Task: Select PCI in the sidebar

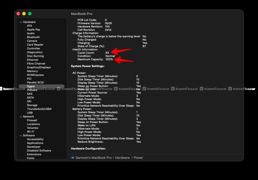Action: (x=29, y=79)
